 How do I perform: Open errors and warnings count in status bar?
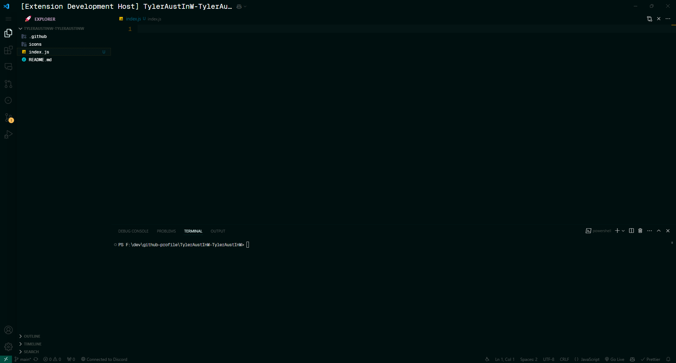[52, 359]
